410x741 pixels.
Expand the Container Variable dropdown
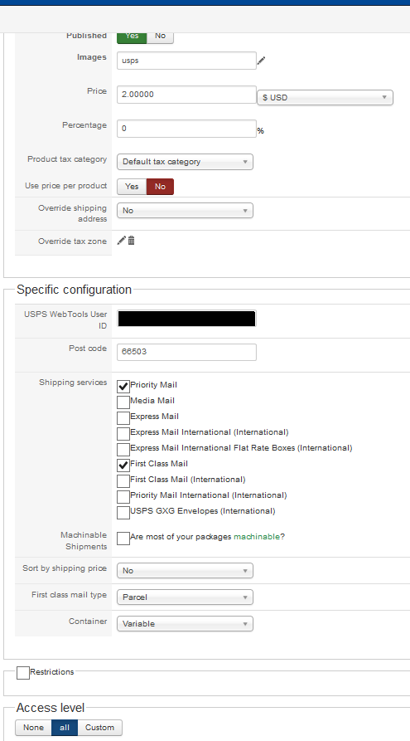tap(185, 623)
